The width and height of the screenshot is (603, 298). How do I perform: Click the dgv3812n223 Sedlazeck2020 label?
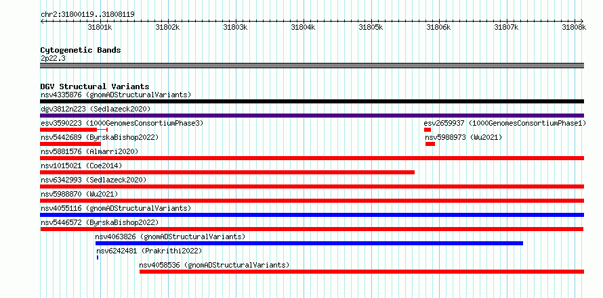96,109
